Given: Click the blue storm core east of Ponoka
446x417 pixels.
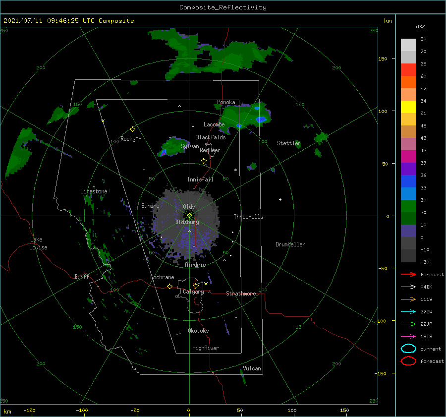Looking at the screenshot, I should [x=261, y=119].
